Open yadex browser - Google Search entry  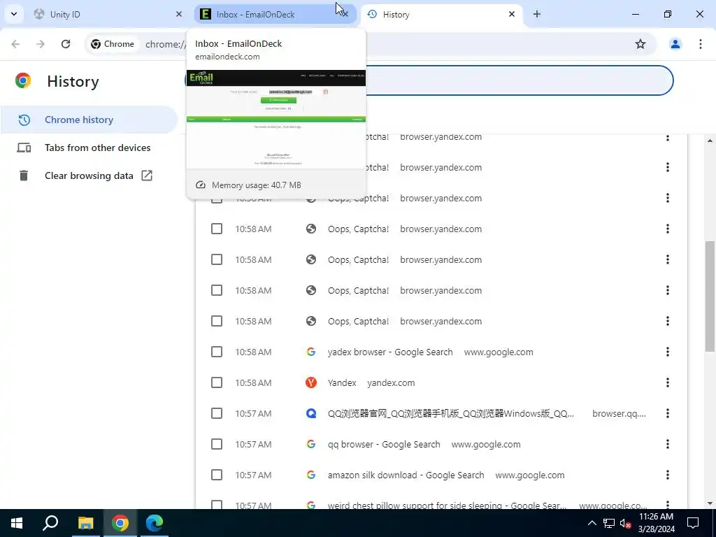coord(390,352)
